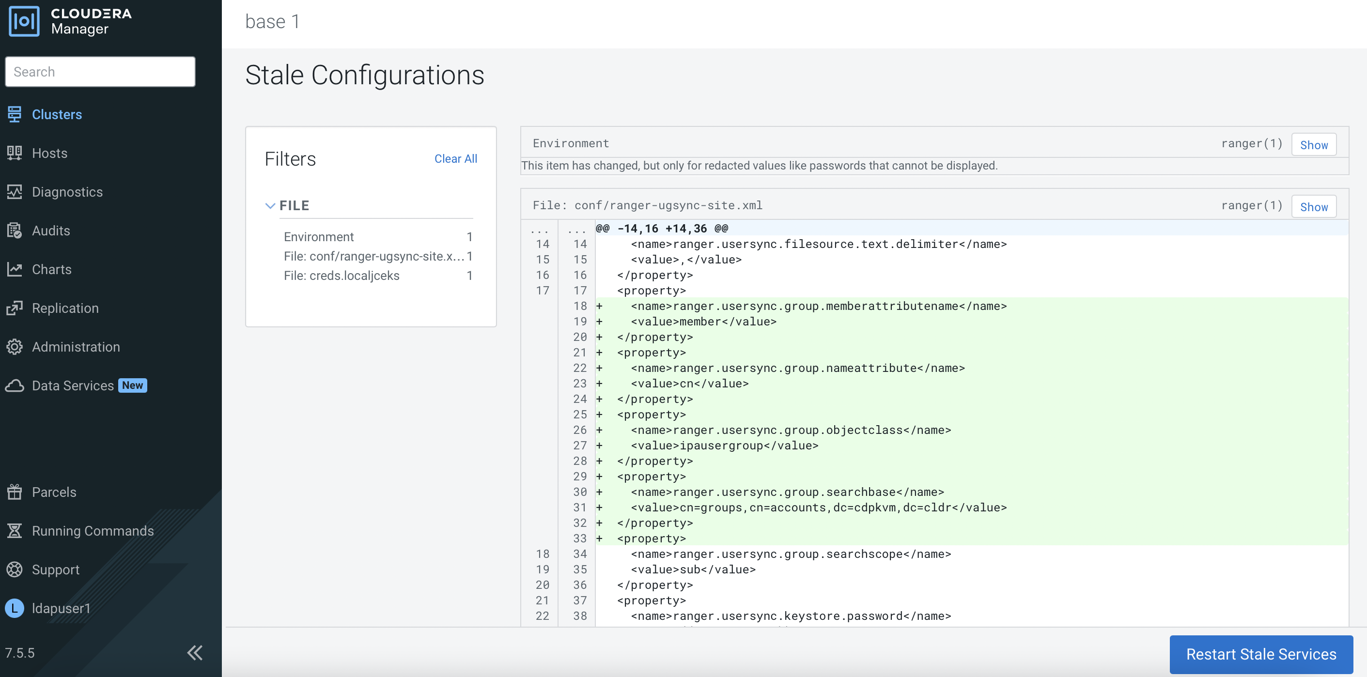Open the Data Services menu item
1367x677 pixels.
[73, 385]
